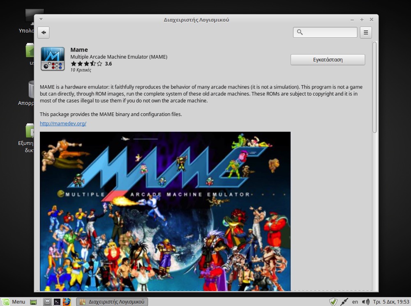Viewport: 411px width, 306px height.
Task: Open the hamburger menu in Software Manager
Action: (366, 32)
